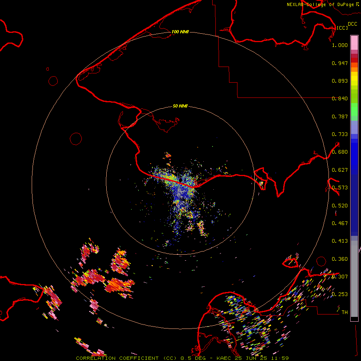Screen dimensions: 361x361
Task: Pick the gray color bar segment
Action: pyautogui.click(x=354, y=279)
